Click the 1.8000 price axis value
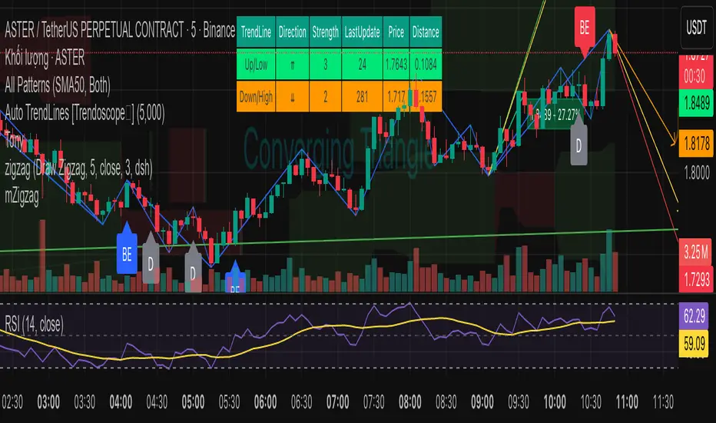716x423 pixels. coord(697,173)
